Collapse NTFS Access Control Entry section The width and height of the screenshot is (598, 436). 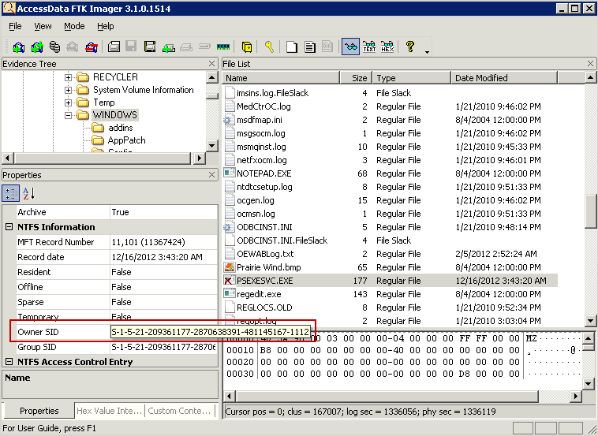pos(9,362)
